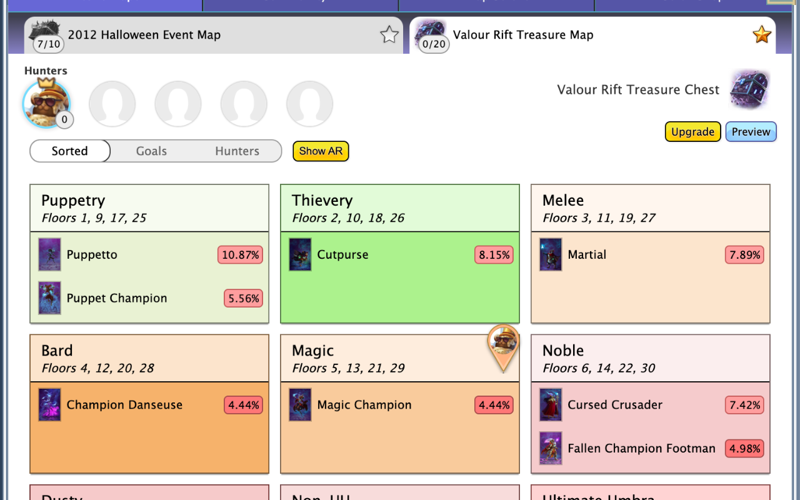Click the Thievery group heading

coord(322,201)
